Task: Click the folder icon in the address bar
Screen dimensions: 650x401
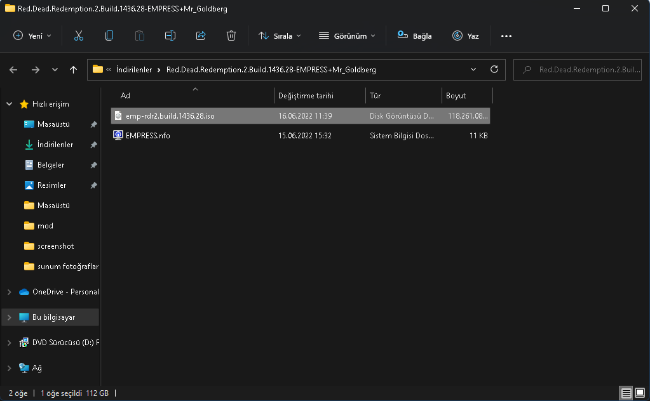Action: tap(98, 70)
